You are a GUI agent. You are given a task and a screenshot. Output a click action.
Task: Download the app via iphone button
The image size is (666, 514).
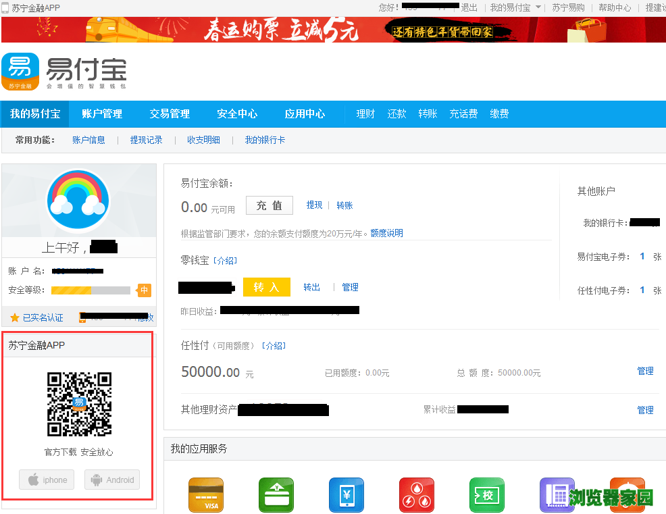(x=47, y=480)
